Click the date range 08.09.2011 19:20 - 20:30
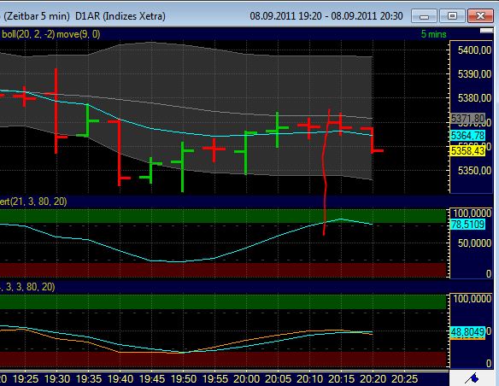Screen dimensions: 499x386 pyautogui.click(x=326, y=16)
